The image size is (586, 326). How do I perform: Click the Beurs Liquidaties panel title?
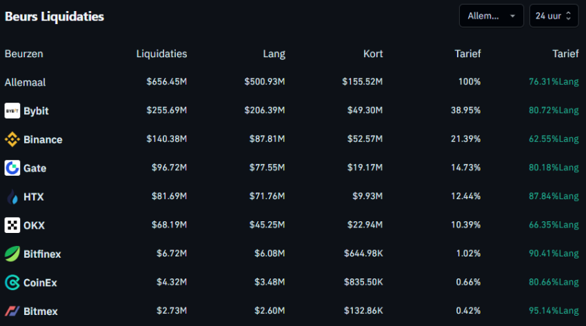54,17
